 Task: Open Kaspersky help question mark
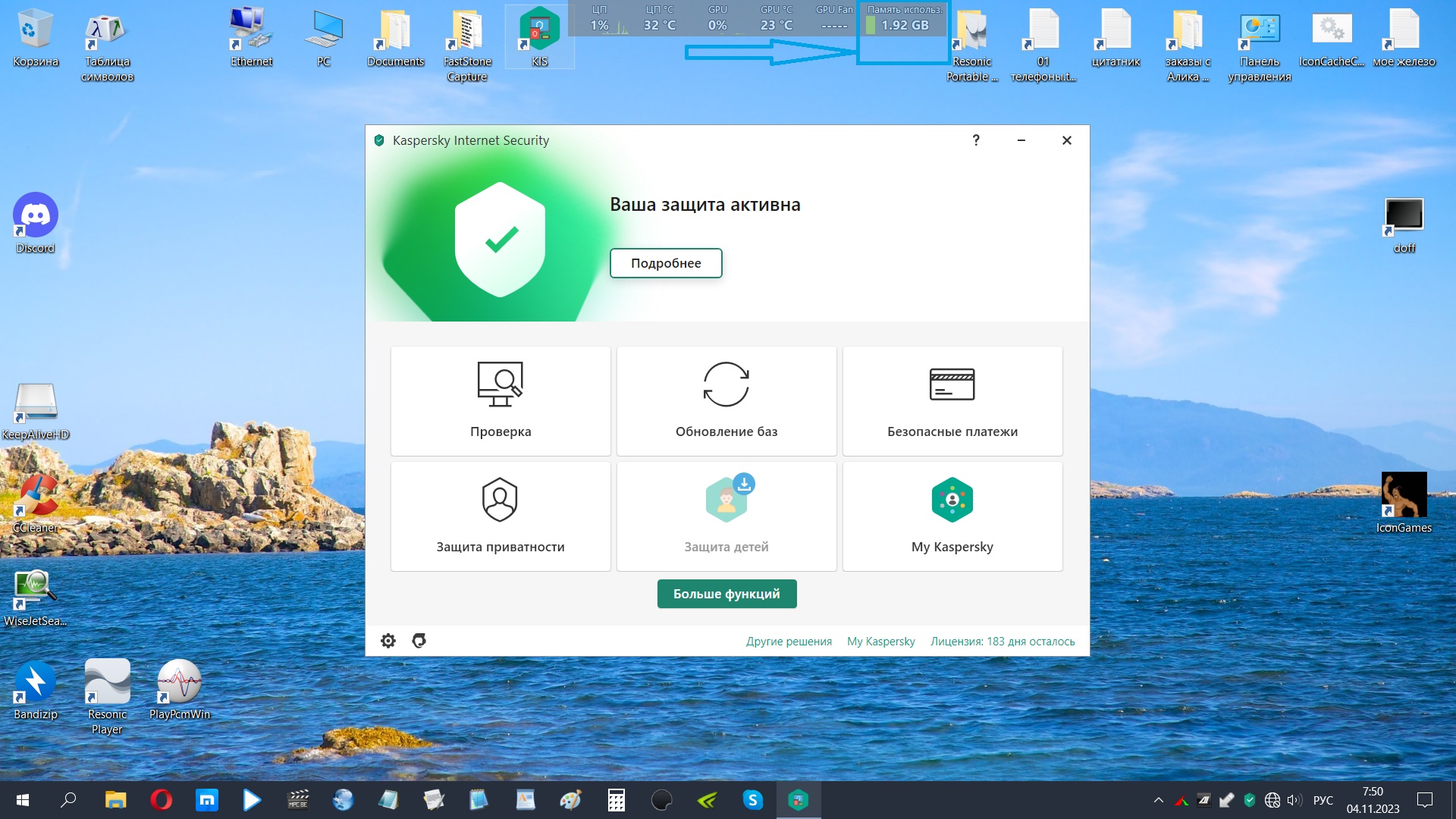(x=976, y=140)
